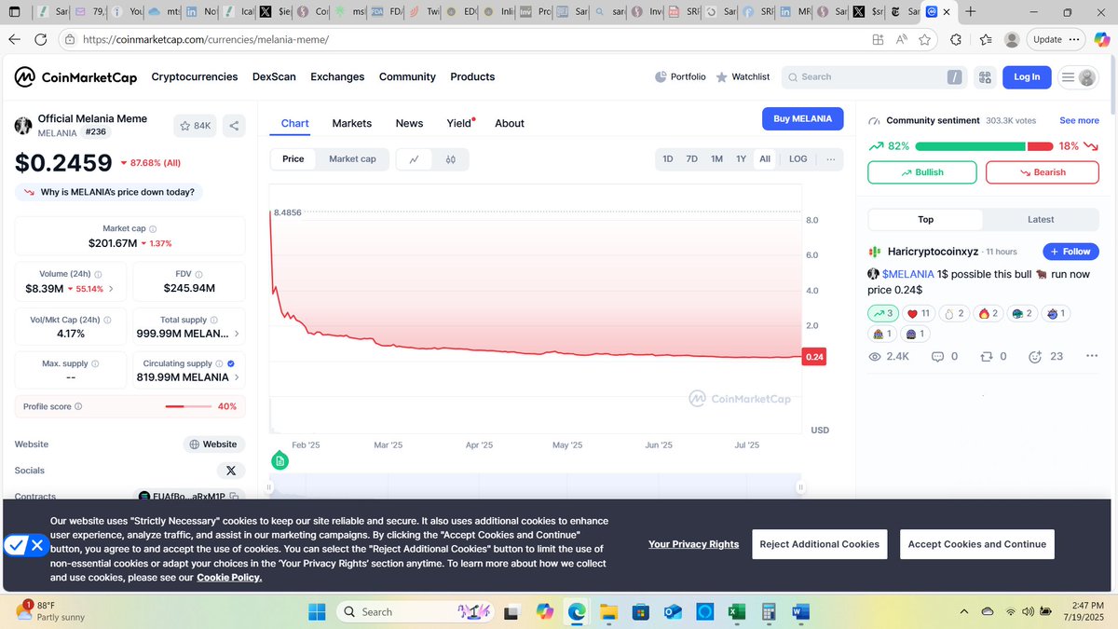
Task: Click the Buy MELANIA button
Action: (x=803, y=118)
